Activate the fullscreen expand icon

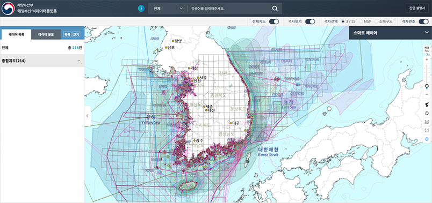(427, 131)
